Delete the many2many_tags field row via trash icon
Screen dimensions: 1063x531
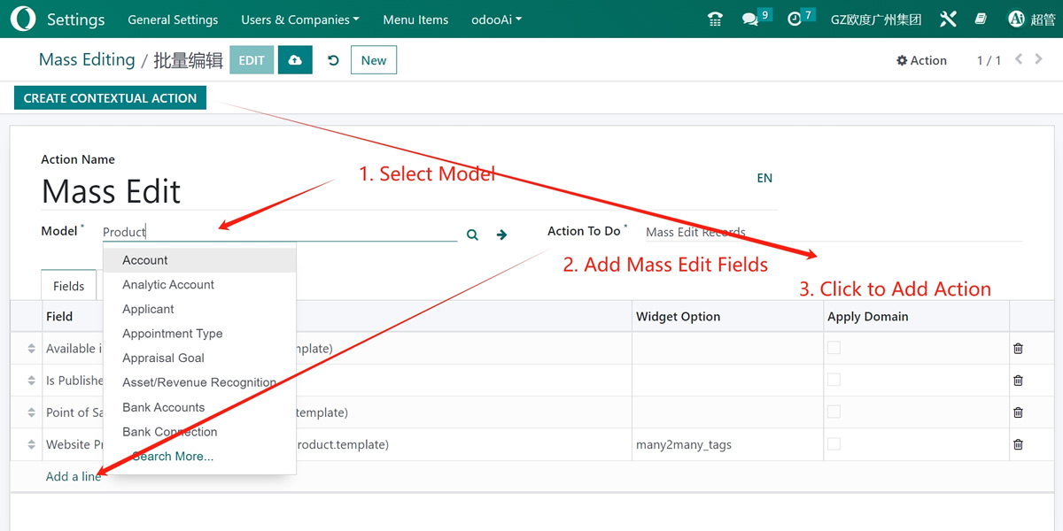[1018, 444]
